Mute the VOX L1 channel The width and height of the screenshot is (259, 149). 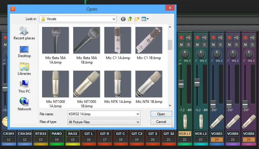pos(181,45)
